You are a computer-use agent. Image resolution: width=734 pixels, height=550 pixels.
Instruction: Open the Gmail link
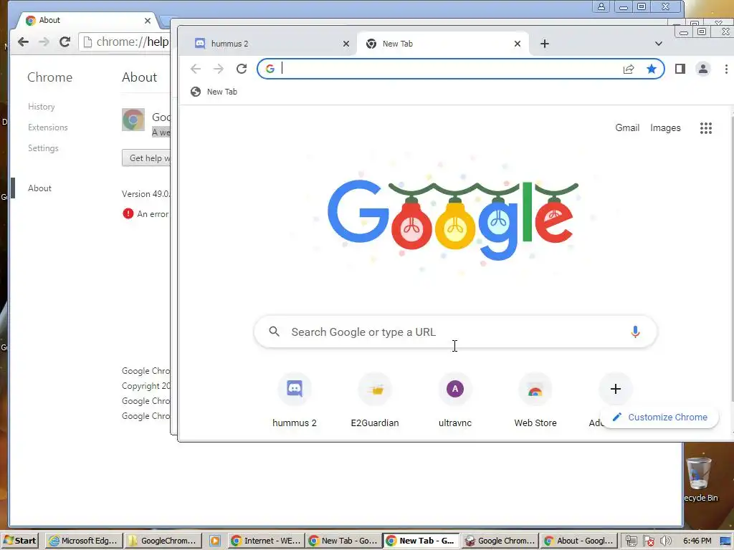click(627, 128)
